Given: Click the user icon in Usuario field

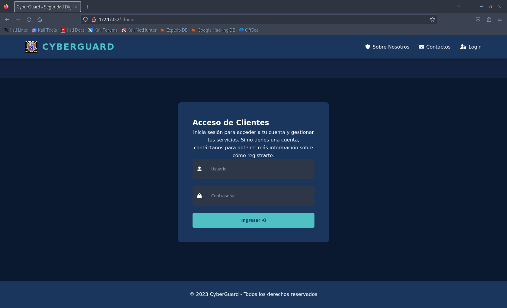Looking at the screenshot, I should tap(199, 169).
